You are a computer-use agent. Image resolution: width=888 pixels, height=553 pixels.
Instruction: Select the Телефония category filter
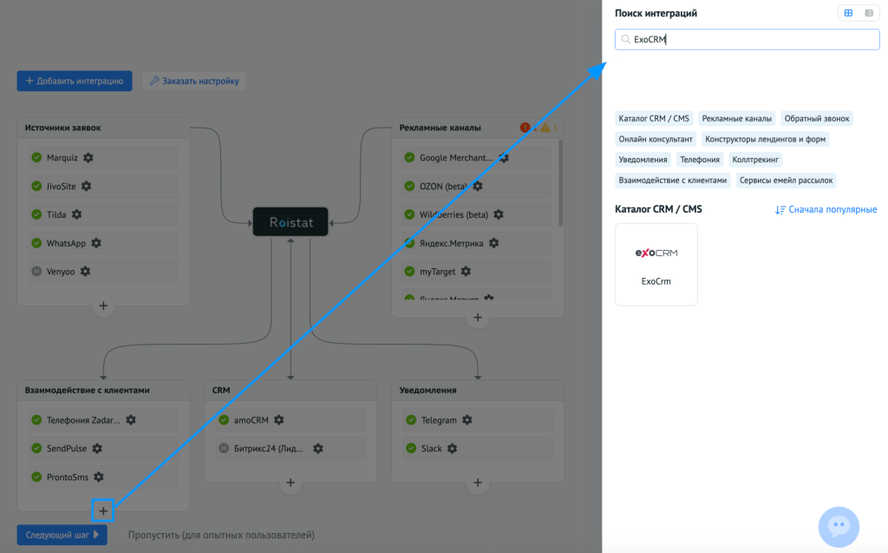point(699,159)
